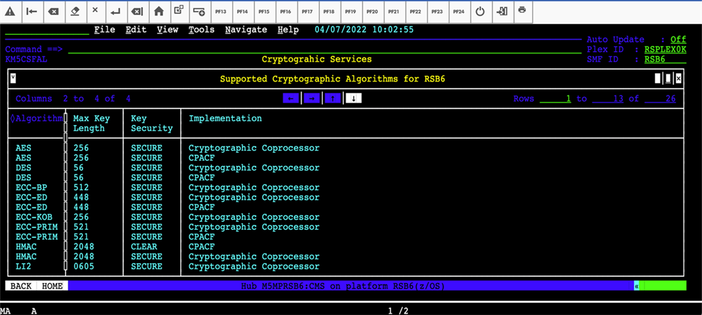The image size is (702, 315).
Task: Click the eraser erase-field icon
Action: pyautogui.click(x=75, y=11)
